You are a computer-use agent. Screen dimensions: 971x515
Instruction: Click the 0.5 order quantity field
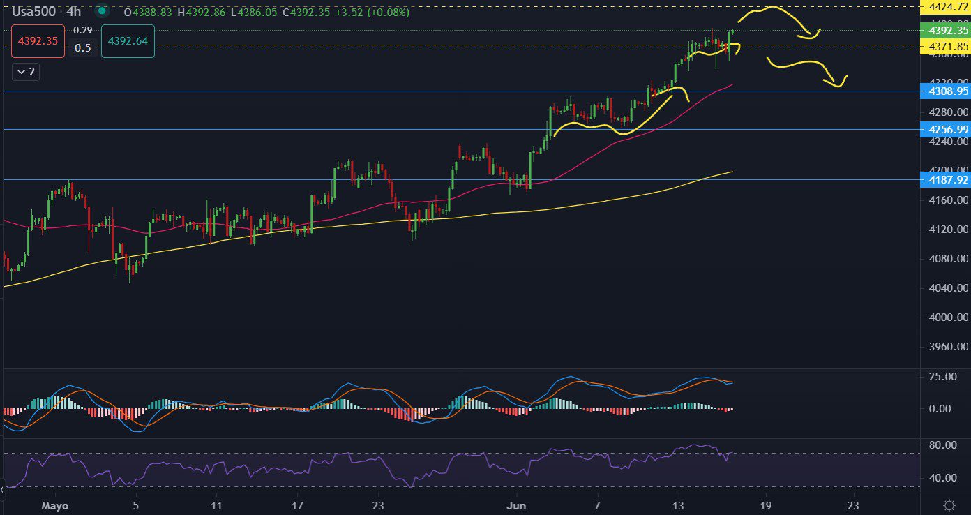pos(83,48)
